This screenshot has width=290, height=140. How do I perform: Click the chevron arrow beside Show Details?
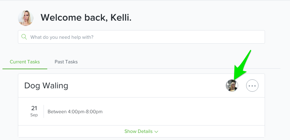click(x=156, y=131)
